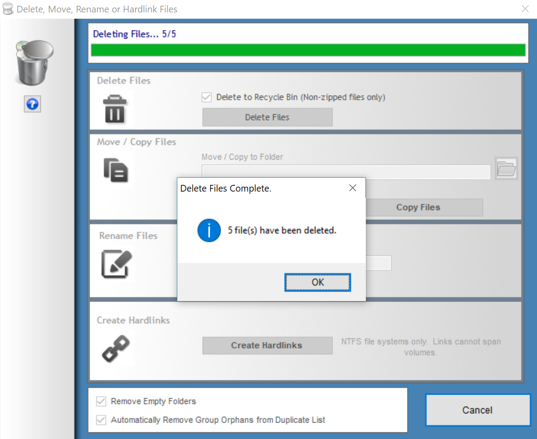Click the blue info icon in dialog
Image resolution: width=537 pixels, height=439 pixels.
tap(209, 231)
